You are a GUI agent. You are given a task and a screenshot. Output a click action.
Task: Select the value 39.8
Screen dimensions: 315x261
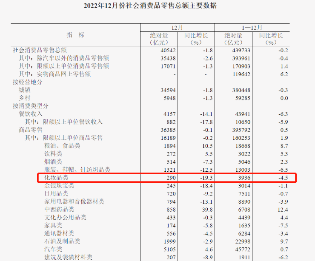[x=207, y=210]
